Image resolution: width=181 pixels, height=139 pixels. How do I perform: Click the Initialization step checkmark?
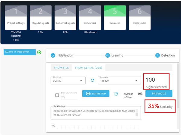click(53, 55)
